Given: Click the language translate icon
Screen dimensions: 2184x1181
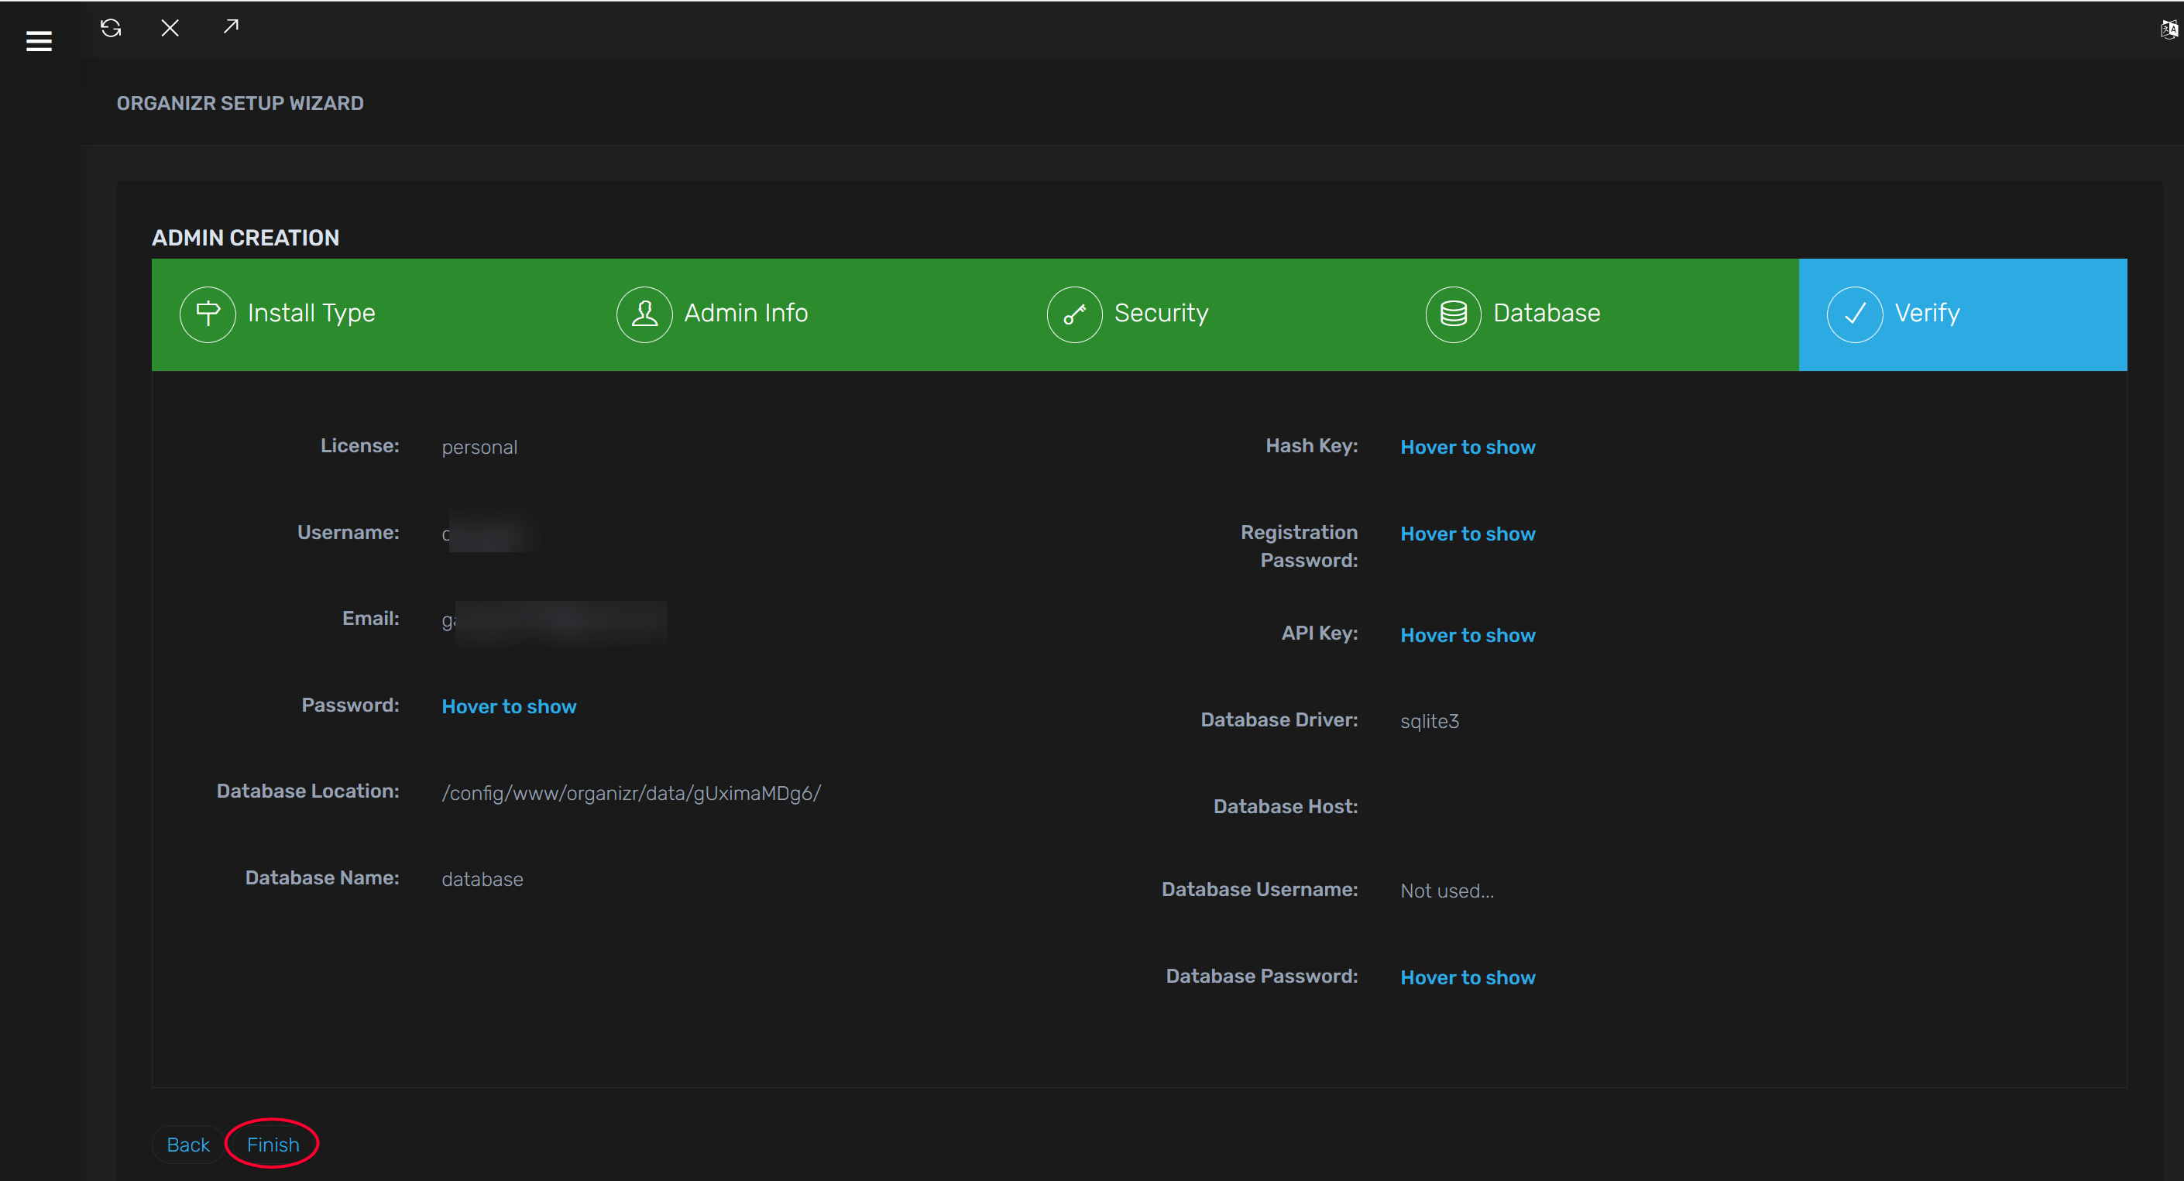Looking at the screenshot, I should click(2169, 29).
